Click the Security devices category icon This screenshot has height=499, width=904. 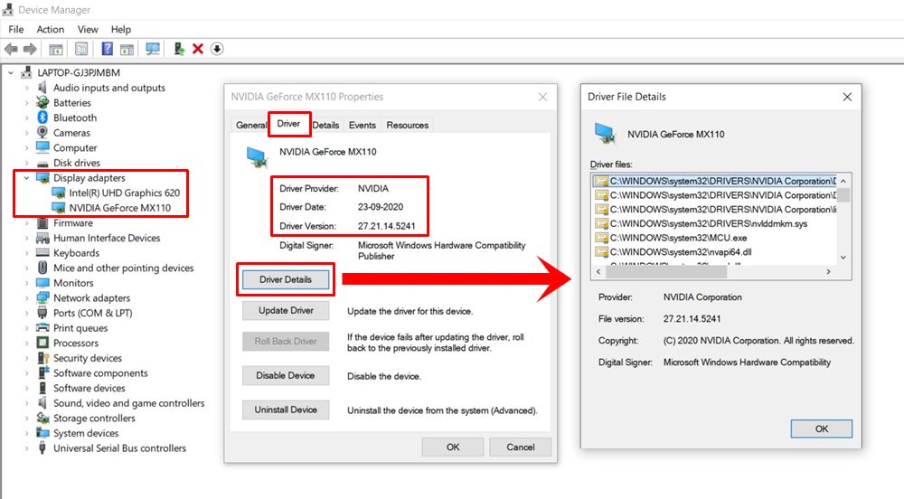point(42,357)
